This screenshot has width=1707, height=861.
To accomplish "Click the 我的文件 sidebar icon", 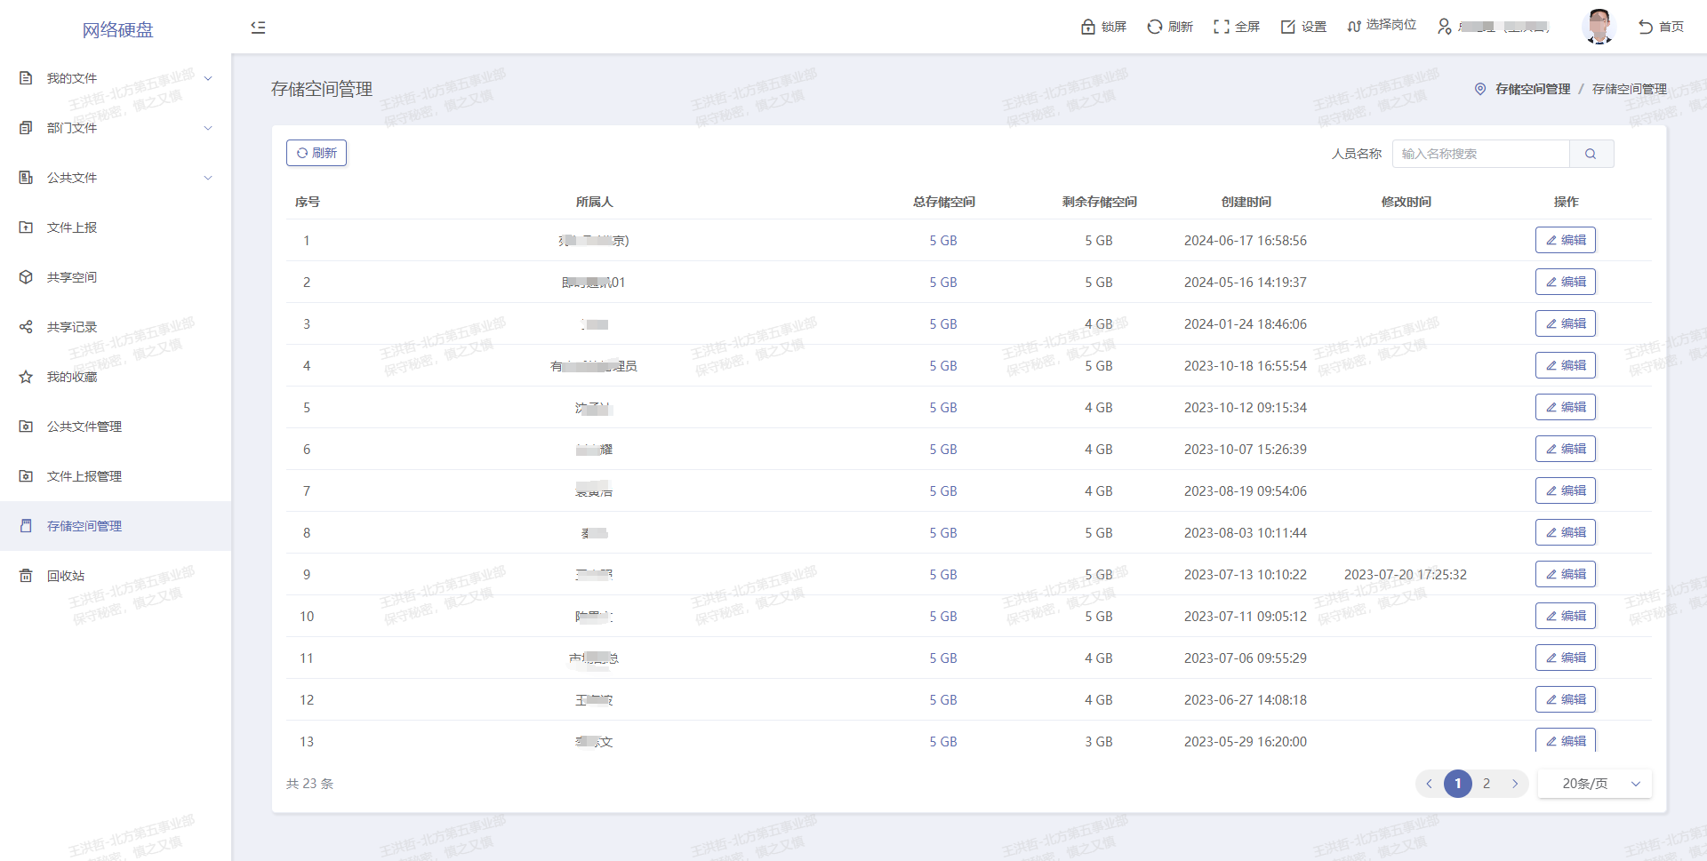I will (x=26, y=78).
